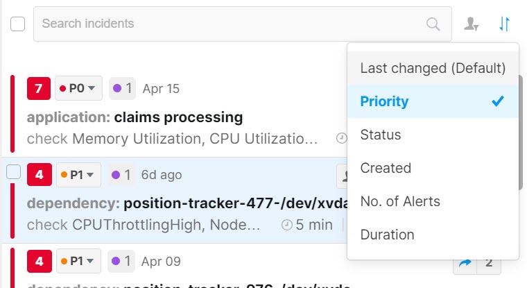The height and width of the screenshot is (288, 527).
Task: Click the red 7 alert count badge
Action: tap(38, 88)
